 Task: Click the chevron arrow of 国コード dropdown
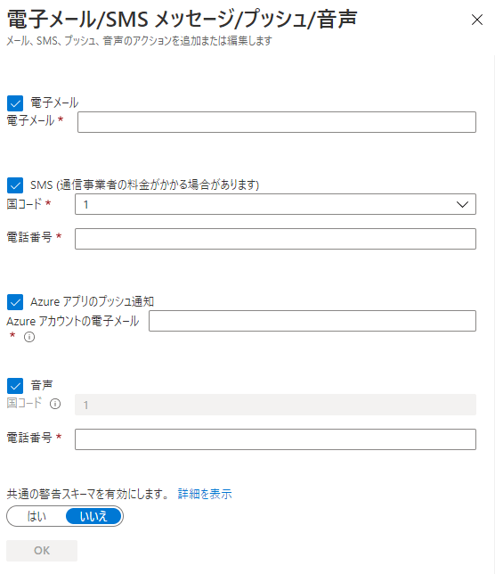[x=462, y=204]
